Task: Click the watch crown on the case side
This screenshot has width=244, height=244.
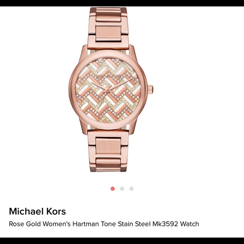Action: click(x=151, y=90)
